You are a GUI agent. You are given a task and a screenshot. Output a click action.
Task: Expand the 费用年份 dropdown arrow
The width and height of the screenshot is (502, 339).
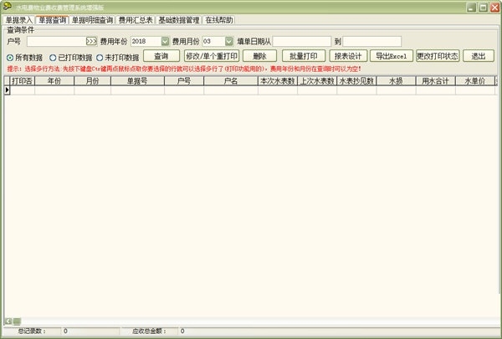tap(165, 41)
